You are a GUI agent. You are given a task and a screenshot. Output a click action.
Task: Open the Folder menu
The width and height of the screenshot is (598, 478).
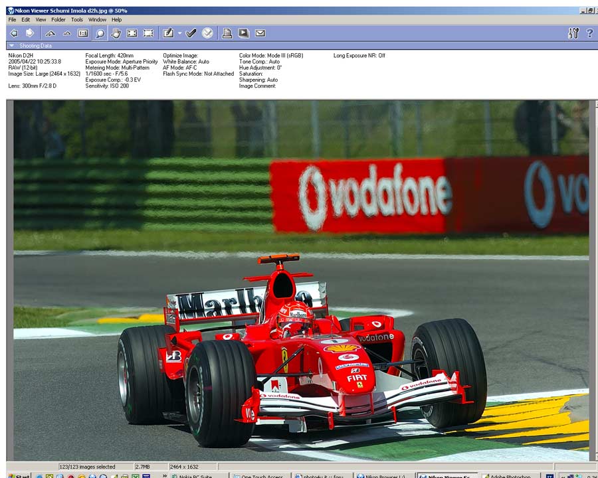pyautogui.click(x=58, y=19)
